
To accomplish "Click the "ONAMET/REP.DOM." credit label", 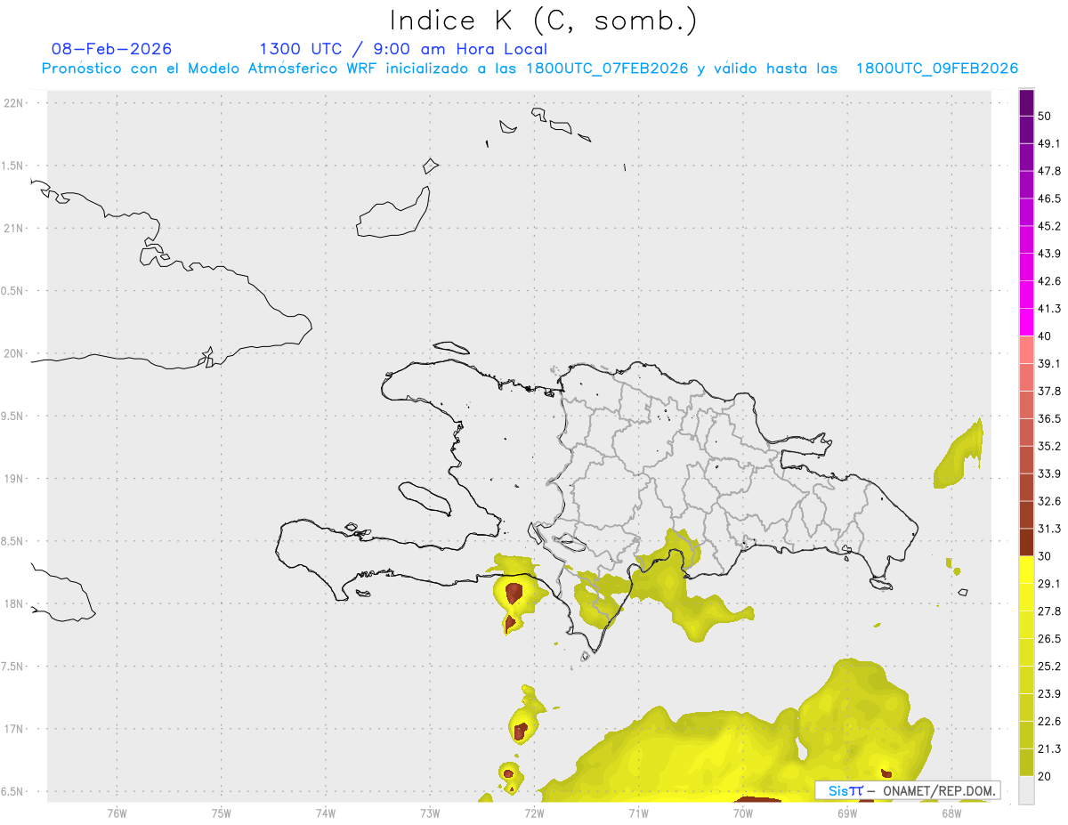I will 937,790.
